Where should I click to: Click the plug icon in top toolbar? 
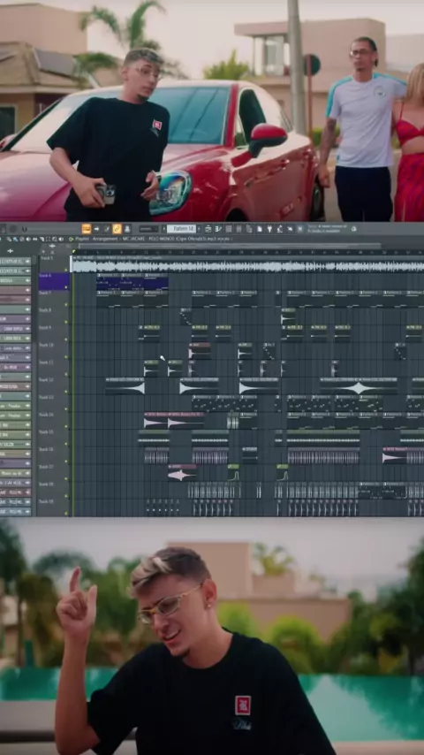pos(269,229)
